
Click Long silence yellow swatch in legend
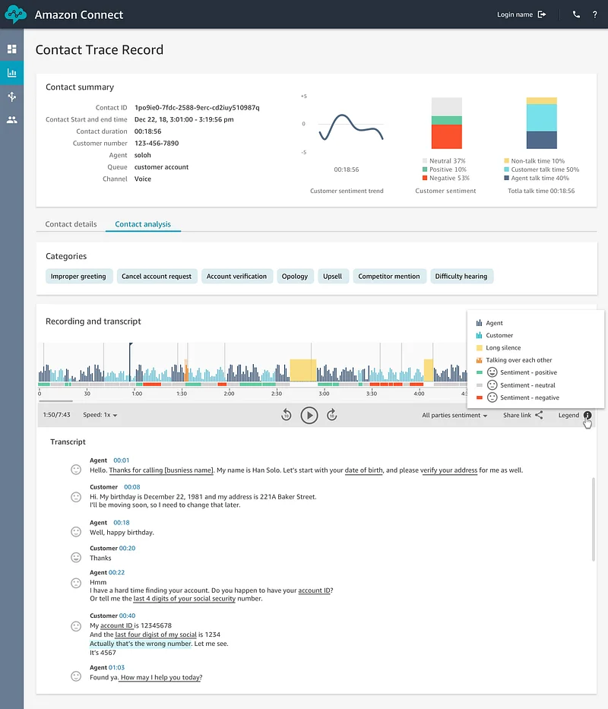click(479, 348)
